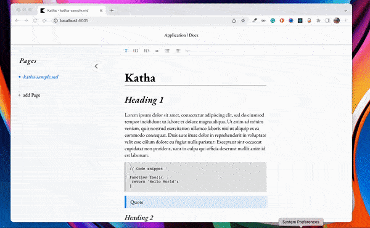This screenshot has width=370, height=228.
Task: Click the Heading 1 text in document
Action: click(x=144, y=100)
